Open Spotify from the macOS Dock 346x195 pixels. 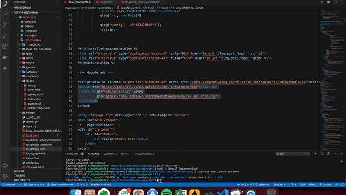point(166,192)
